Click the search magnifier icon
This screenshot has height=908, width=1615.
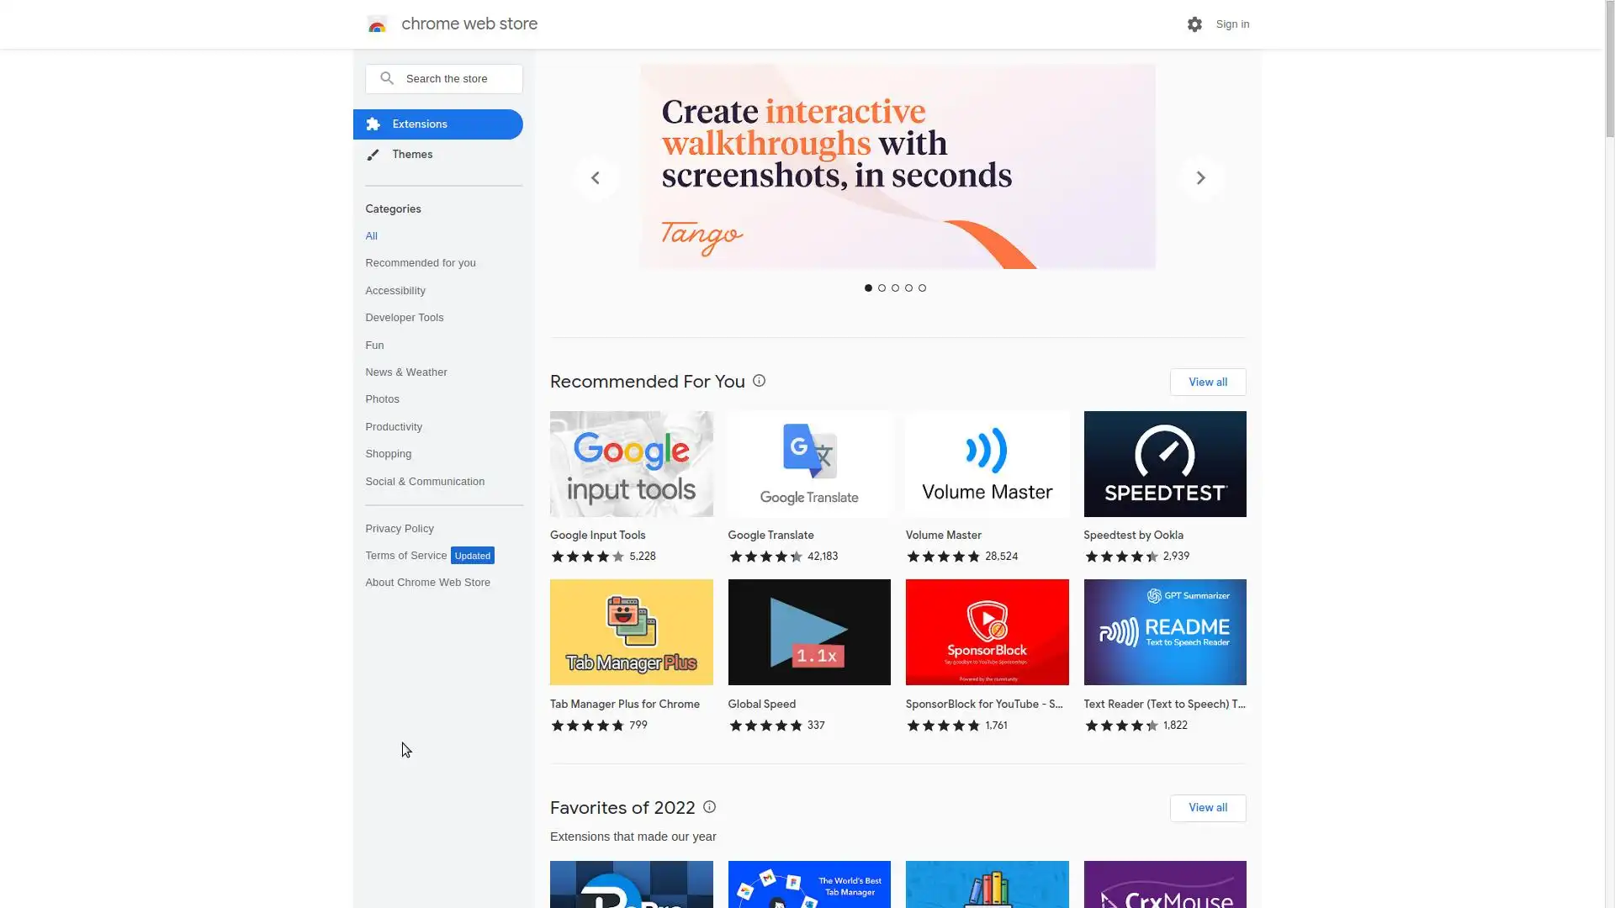pos(387,78)
